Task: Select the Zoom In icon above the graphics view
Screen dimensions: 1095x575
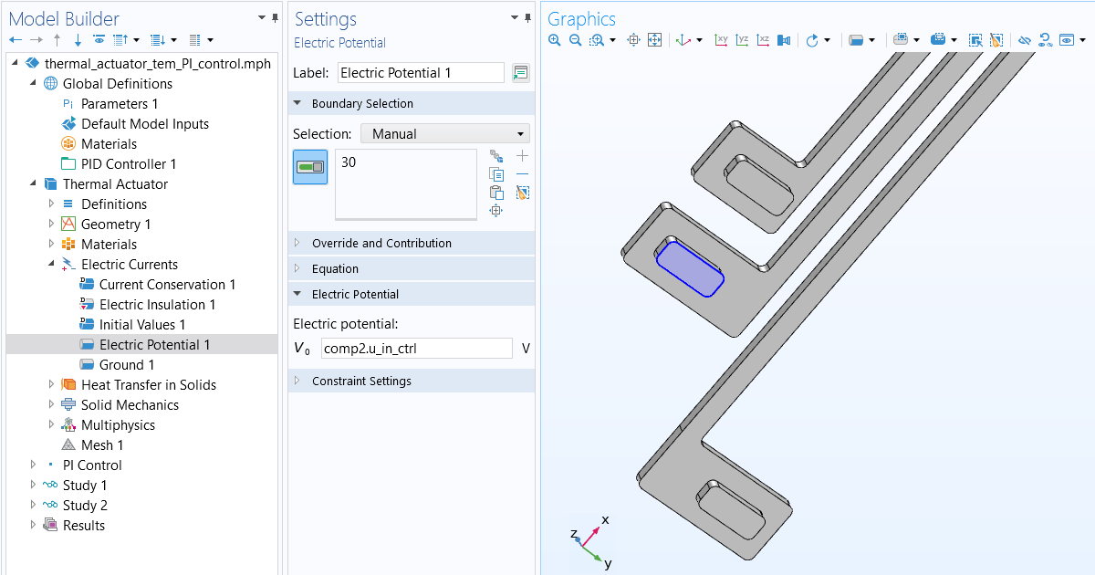Action: point(554,39)
